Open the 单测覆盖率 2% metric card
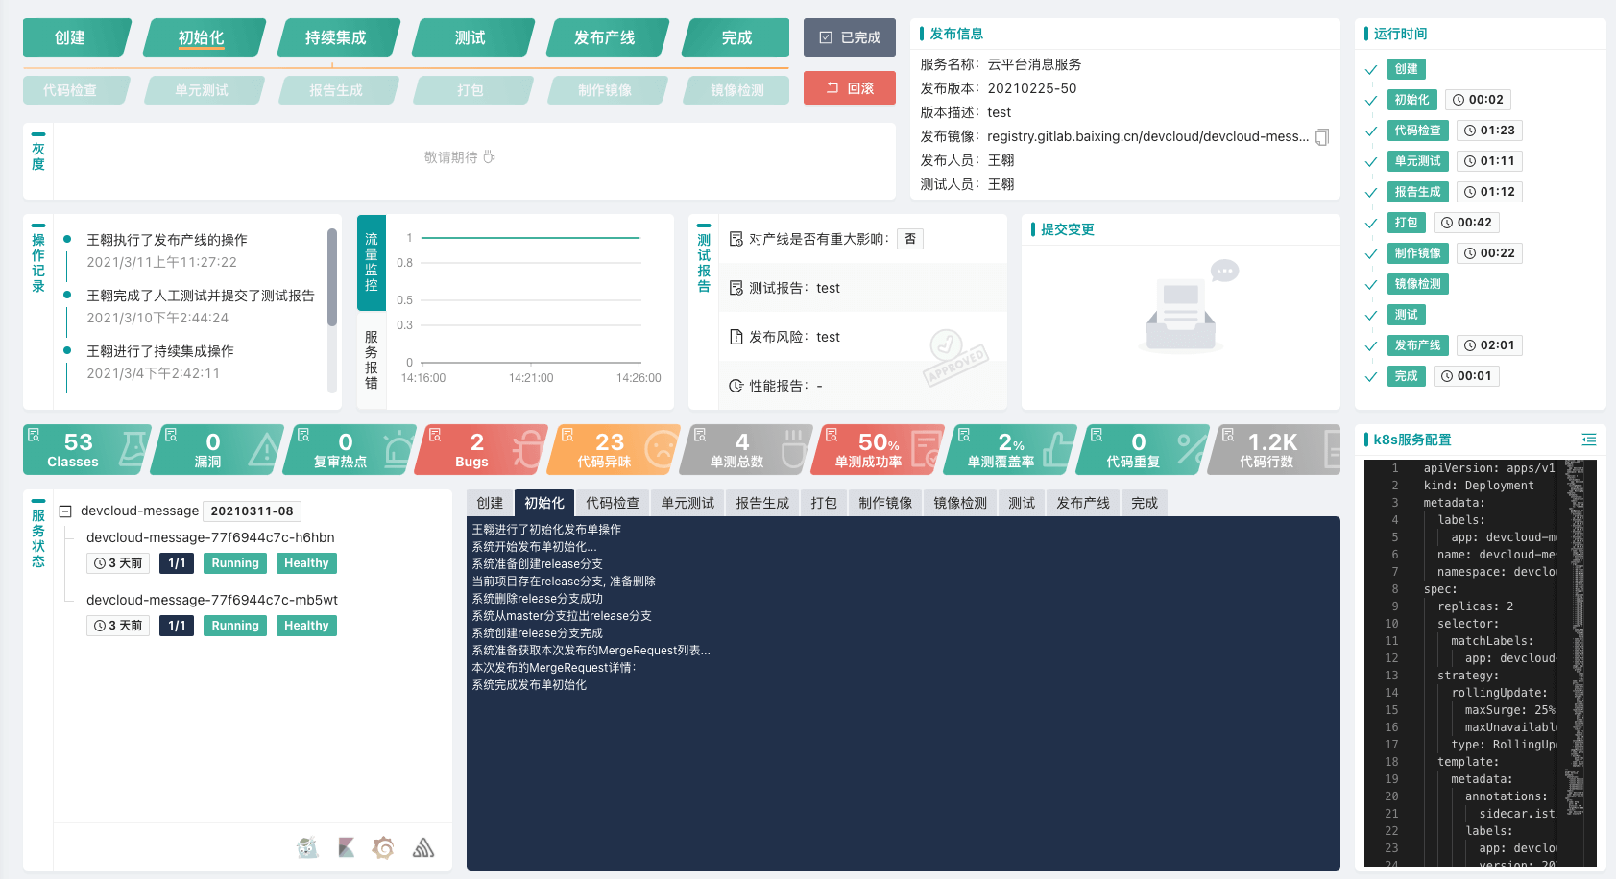The height and width of the screenshot is (879, 1616). pos(1011,450)
